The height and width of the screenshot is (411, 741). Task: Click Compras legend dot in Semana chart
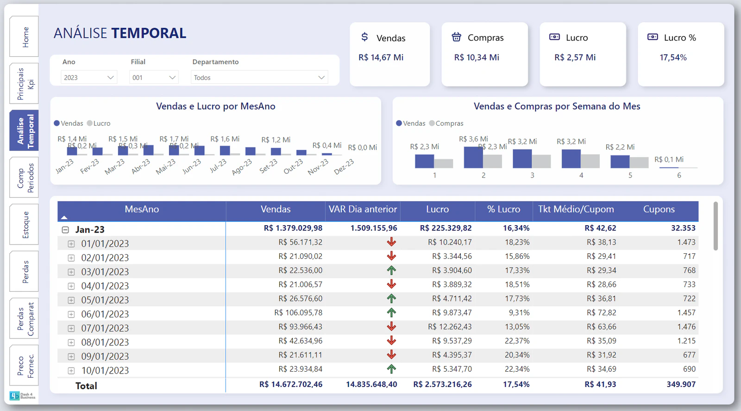(432, 123)
